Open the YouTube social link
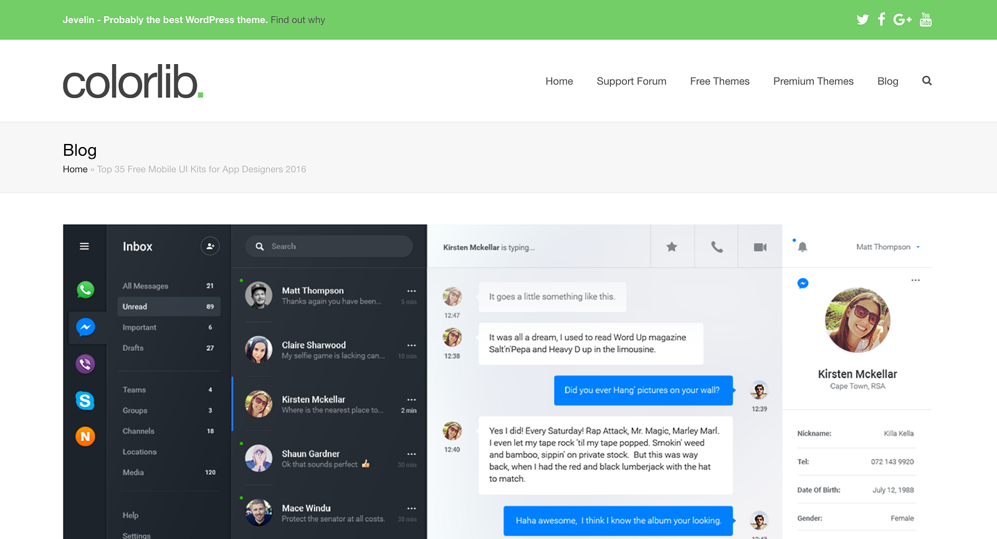This screenshot has height=539, width=997. tap(926, 19)
